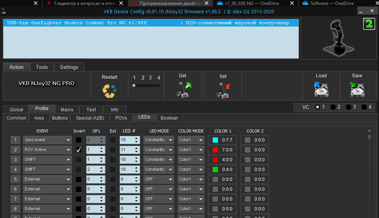Toggle Ext checkbox in row 2
Image resolution: width=379 pixels, height=218 pixels.
(x=113, y=150)
